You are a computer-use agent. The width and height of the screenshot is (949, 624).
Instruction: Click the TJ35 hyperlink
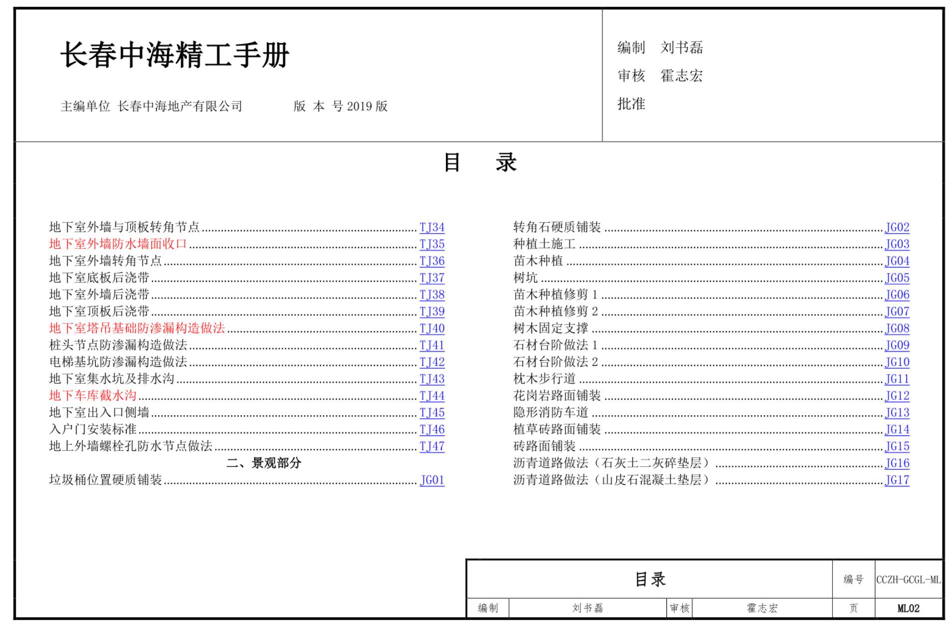432,245
